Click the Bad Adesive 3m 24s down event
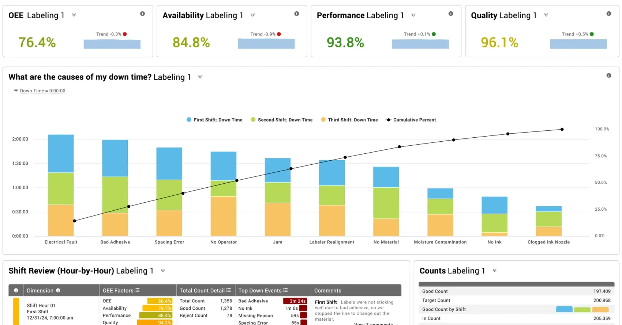Viewport: 622px width, 325px height. (x=273, y=301)
